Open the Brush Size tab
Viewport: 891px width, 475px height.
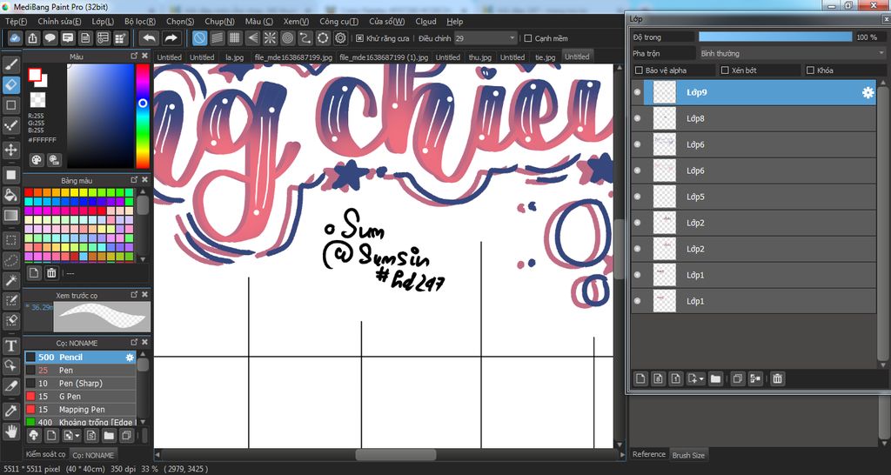pyautogui.click(x=688, y=455)
